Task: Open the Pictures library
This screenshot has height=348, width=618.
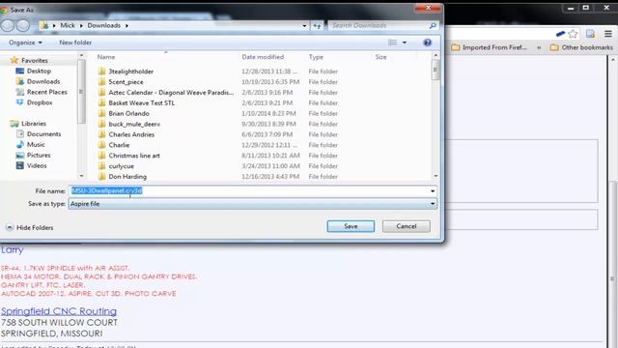Action: tap(39, 155)
